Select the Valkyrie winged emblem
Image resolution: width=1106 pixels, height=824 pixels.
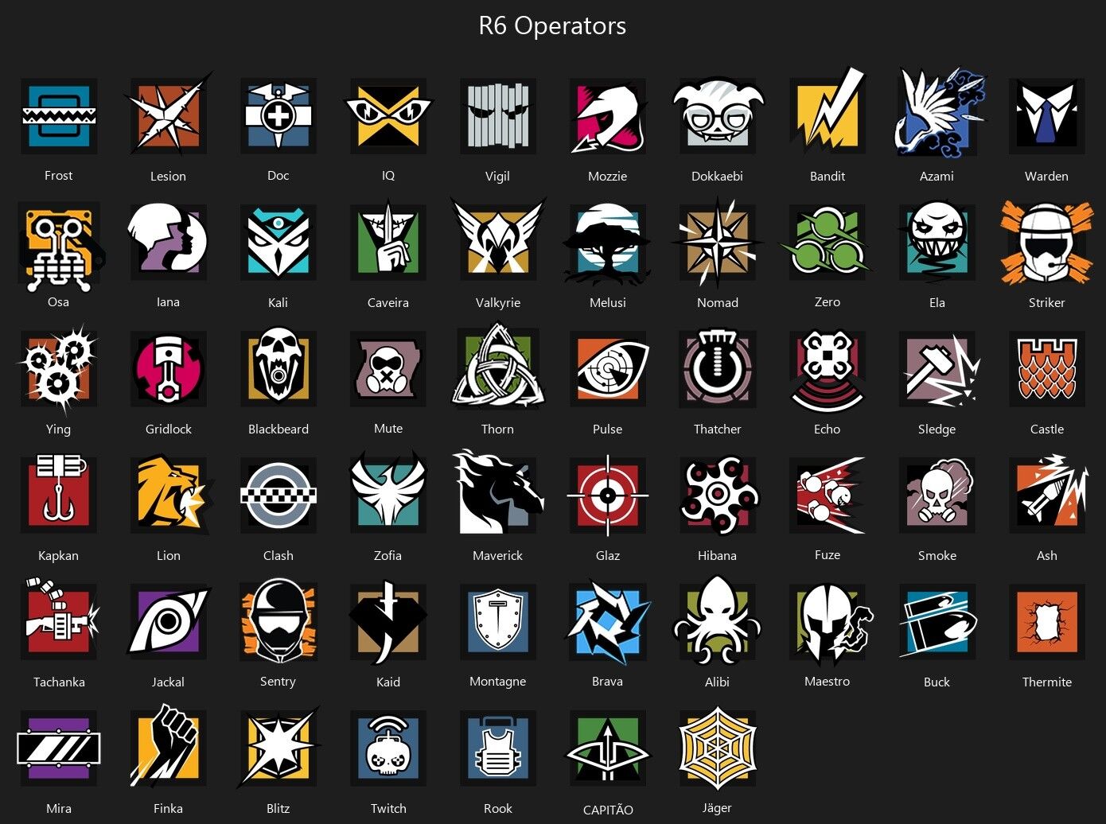(x=498, y=241)
